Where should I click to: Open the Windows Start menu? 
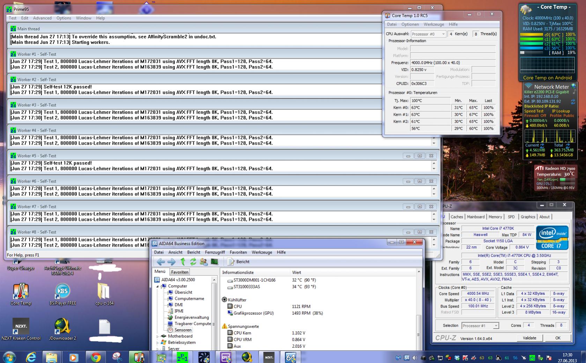point(9,357)
